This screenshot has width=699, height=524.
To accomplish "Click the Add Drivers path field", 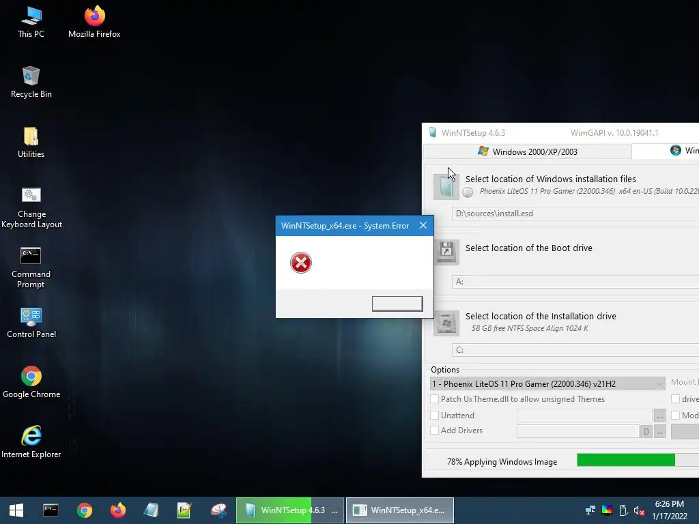I will pyautogui.click(x=577, y=431).
